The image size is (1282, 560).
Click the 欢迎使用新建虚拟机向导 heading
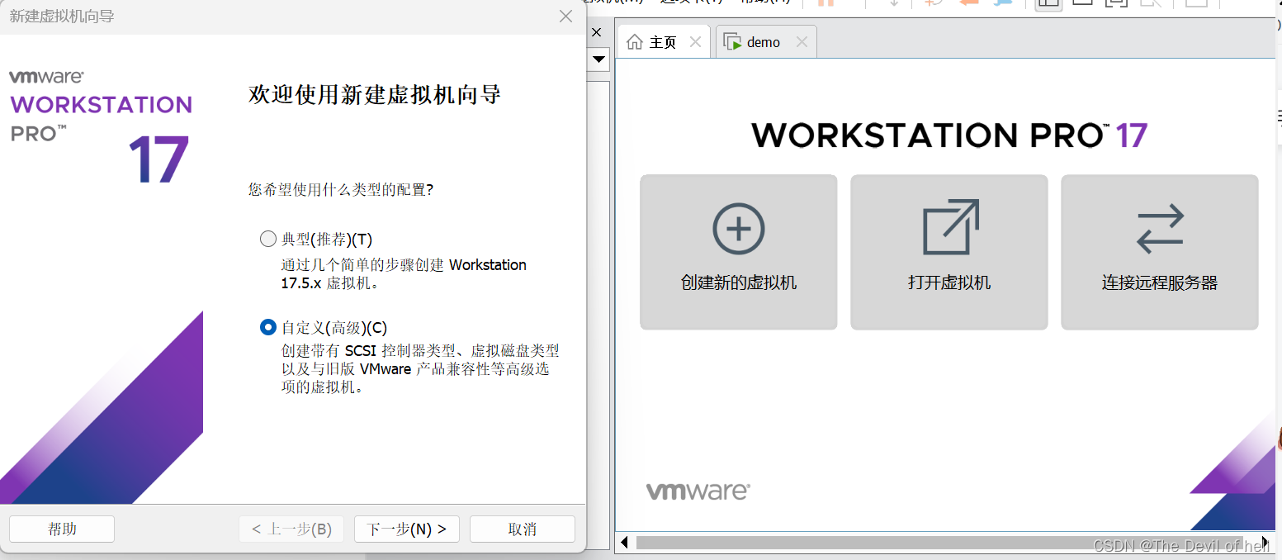[375, 94]
